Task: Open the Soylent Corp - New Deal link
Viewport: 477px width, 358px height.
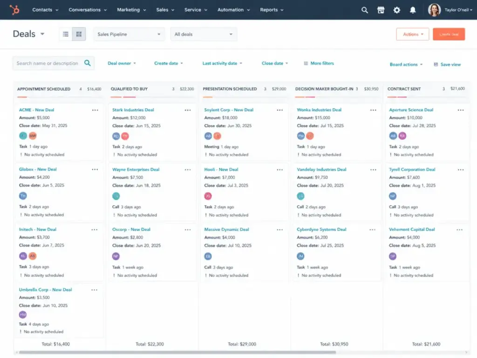Action: click(x=229, y=110)
